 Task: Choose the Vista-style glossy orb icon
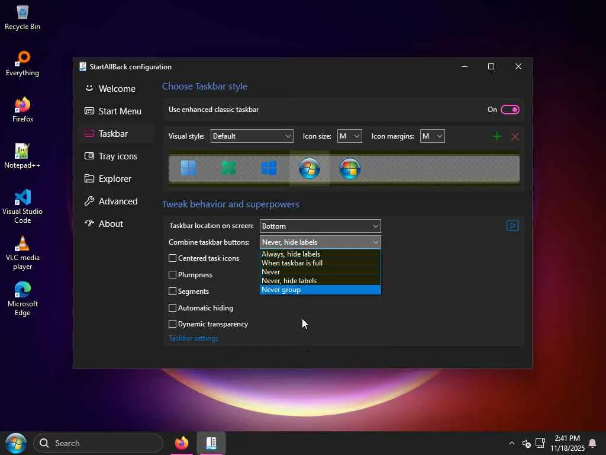point(350,168)
